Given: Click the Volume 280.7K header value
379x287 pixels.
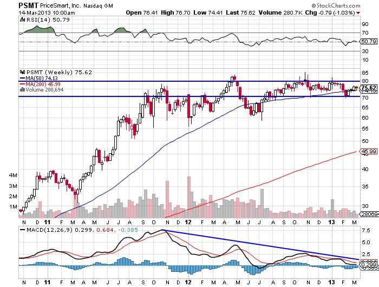Looking at the screenshot, I should 280,12.
